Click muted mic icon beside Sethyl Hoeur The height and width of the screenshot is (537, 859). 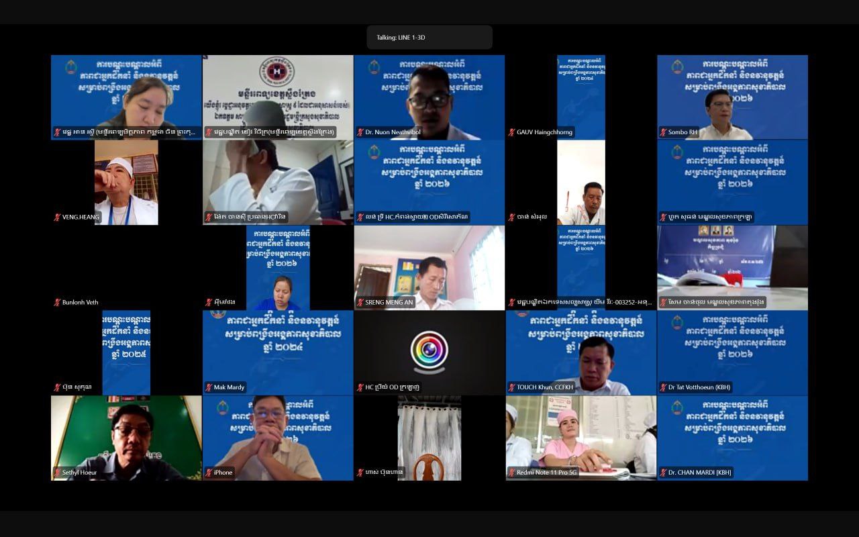click(58, 473)
